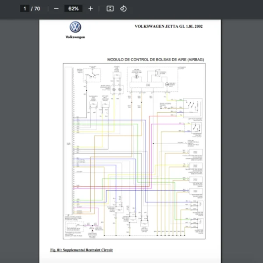Click the airbag wiring diagram image
This screenshot has height=263, width=263.
134,151
